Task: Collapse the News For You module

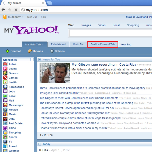Action: tap(40, 60)
